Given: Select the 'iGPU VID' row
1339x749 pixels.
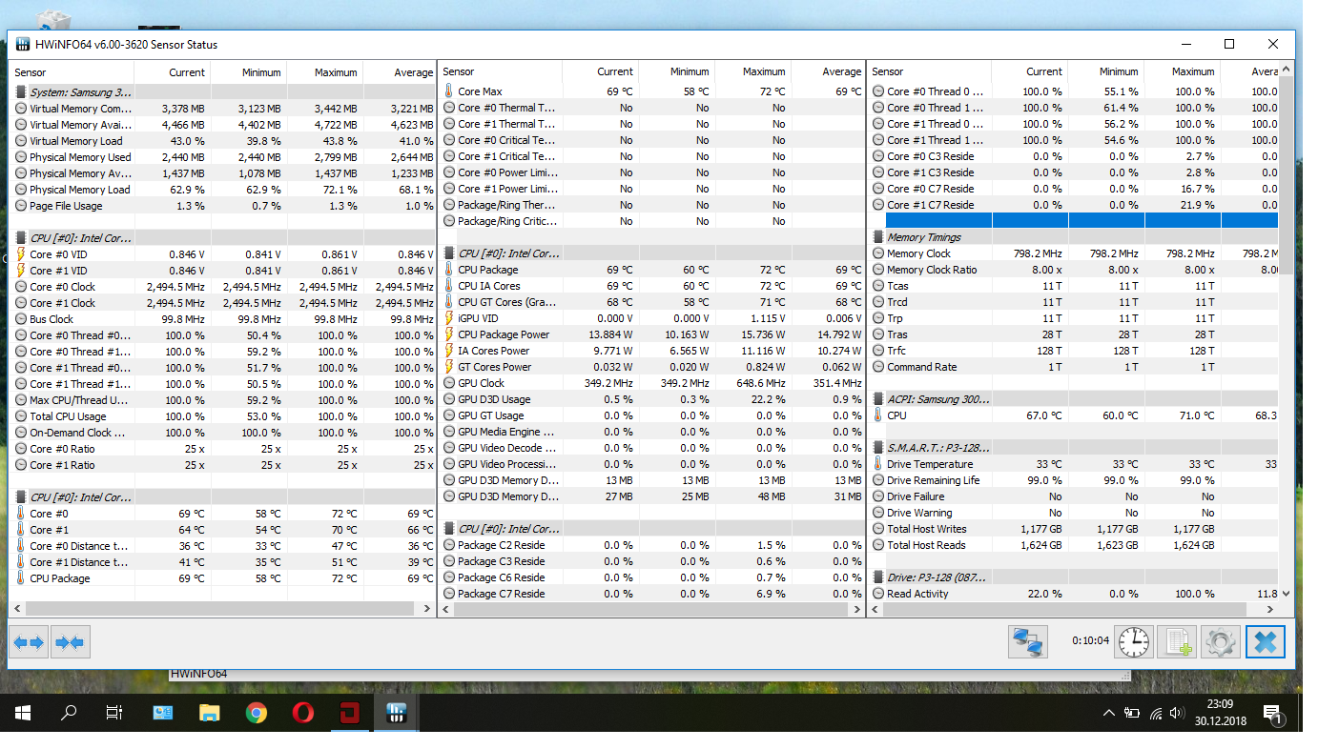Looking at the screenshot, I should click(x=652, y=318).
